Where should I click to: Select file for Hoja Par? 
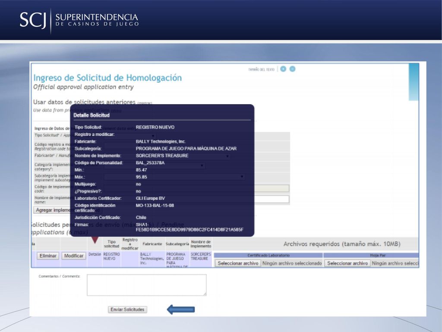pyautogui.click(x=347, y=263)
